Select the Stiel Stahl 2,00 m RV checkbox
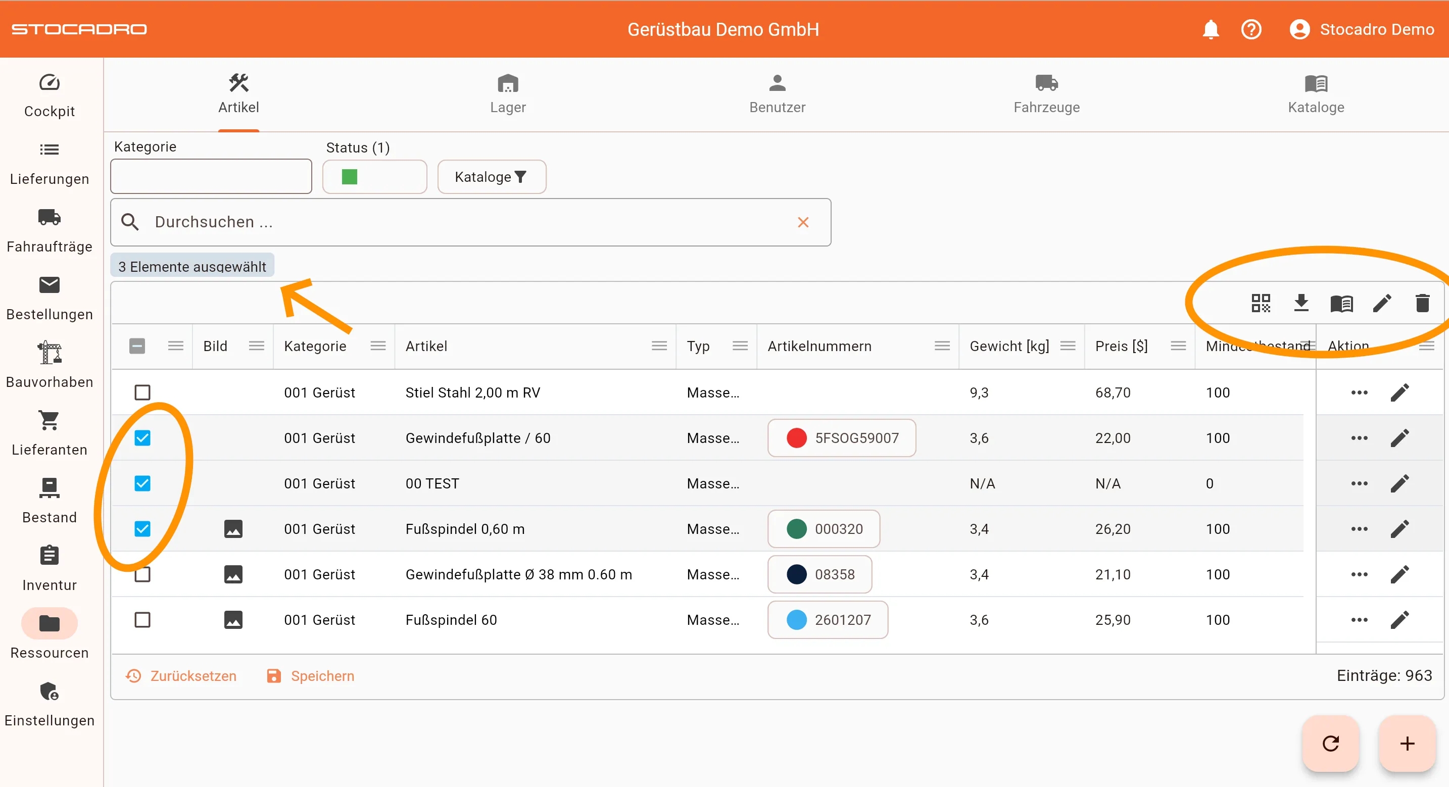 142,392
